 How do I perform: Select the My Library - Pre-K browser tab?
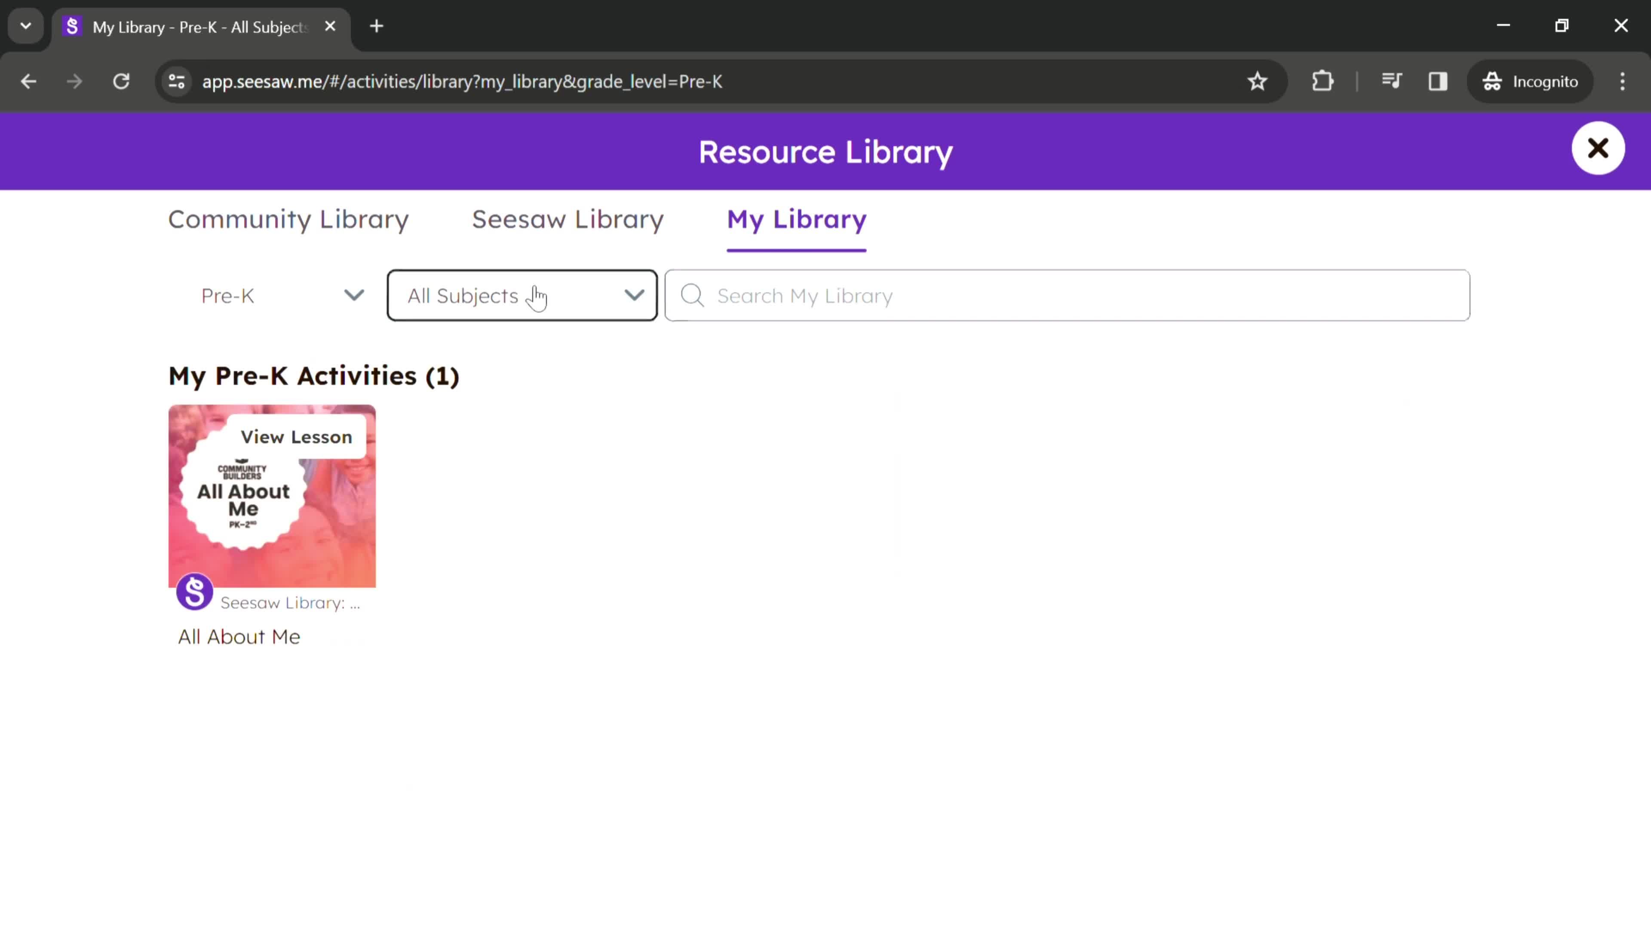coord(201,27)
